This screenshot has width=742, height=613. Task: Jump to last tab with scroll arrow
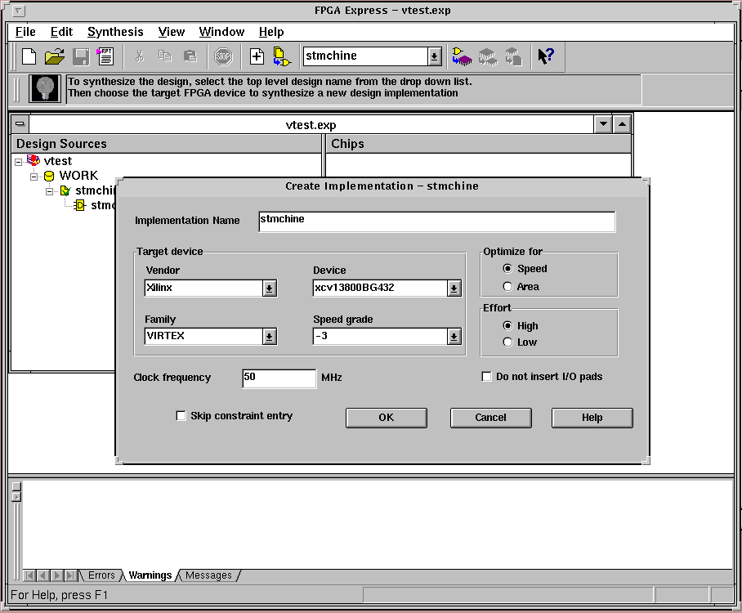pyautogui.click(x=70, y=575)
